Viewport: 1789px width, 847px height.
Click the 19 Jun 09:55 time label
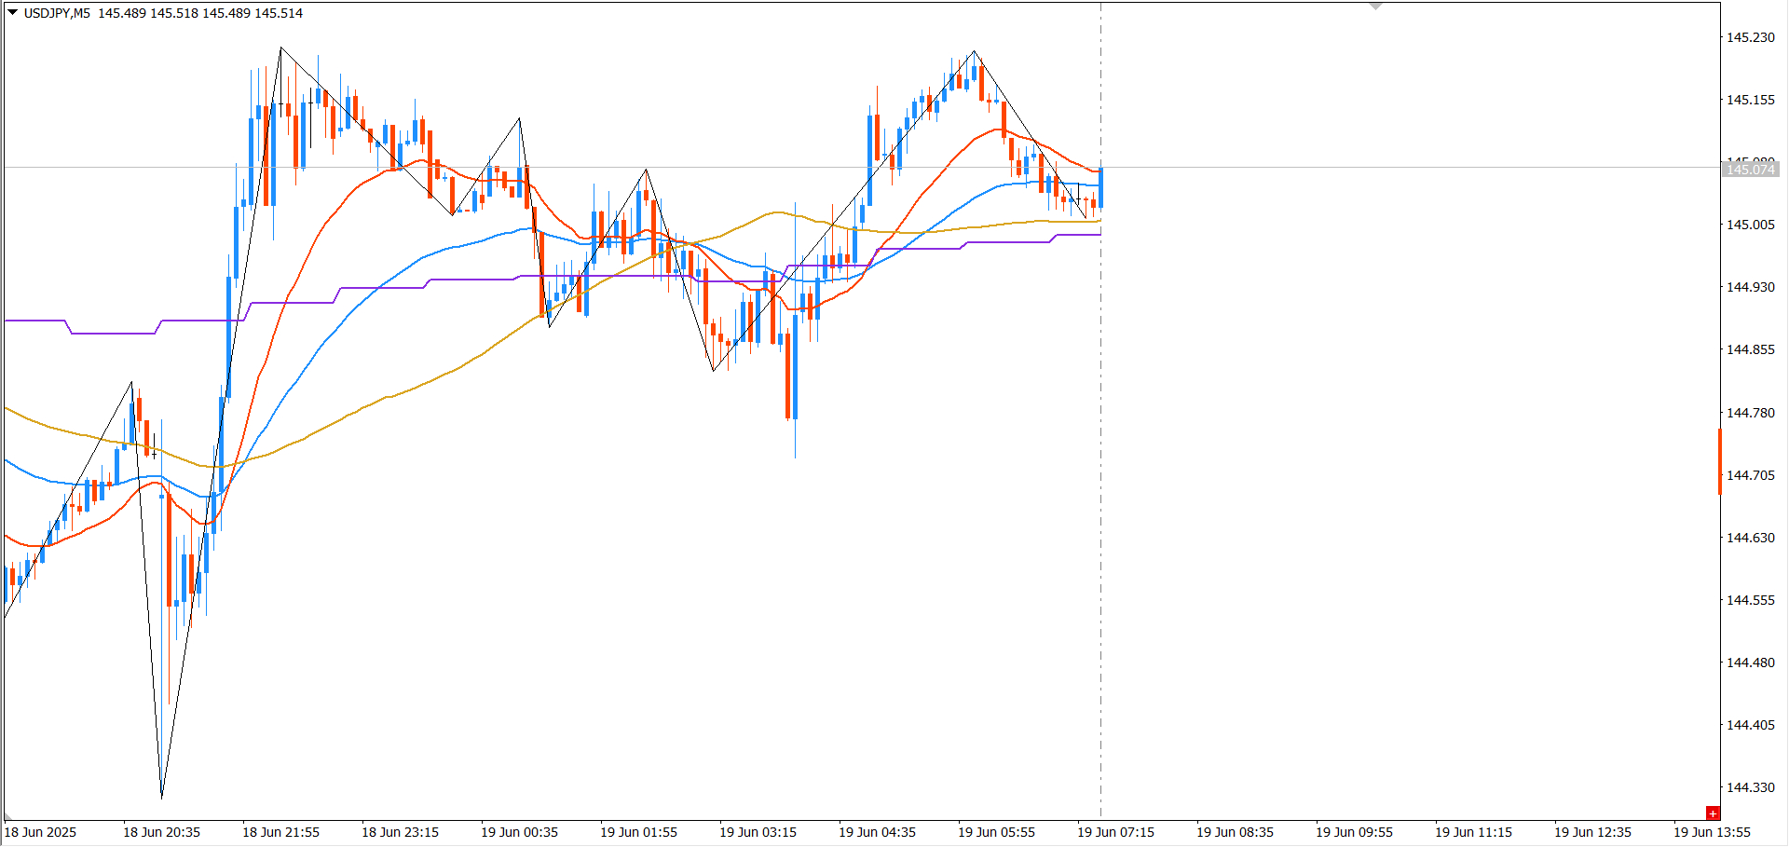click(x=1354, y=832)
